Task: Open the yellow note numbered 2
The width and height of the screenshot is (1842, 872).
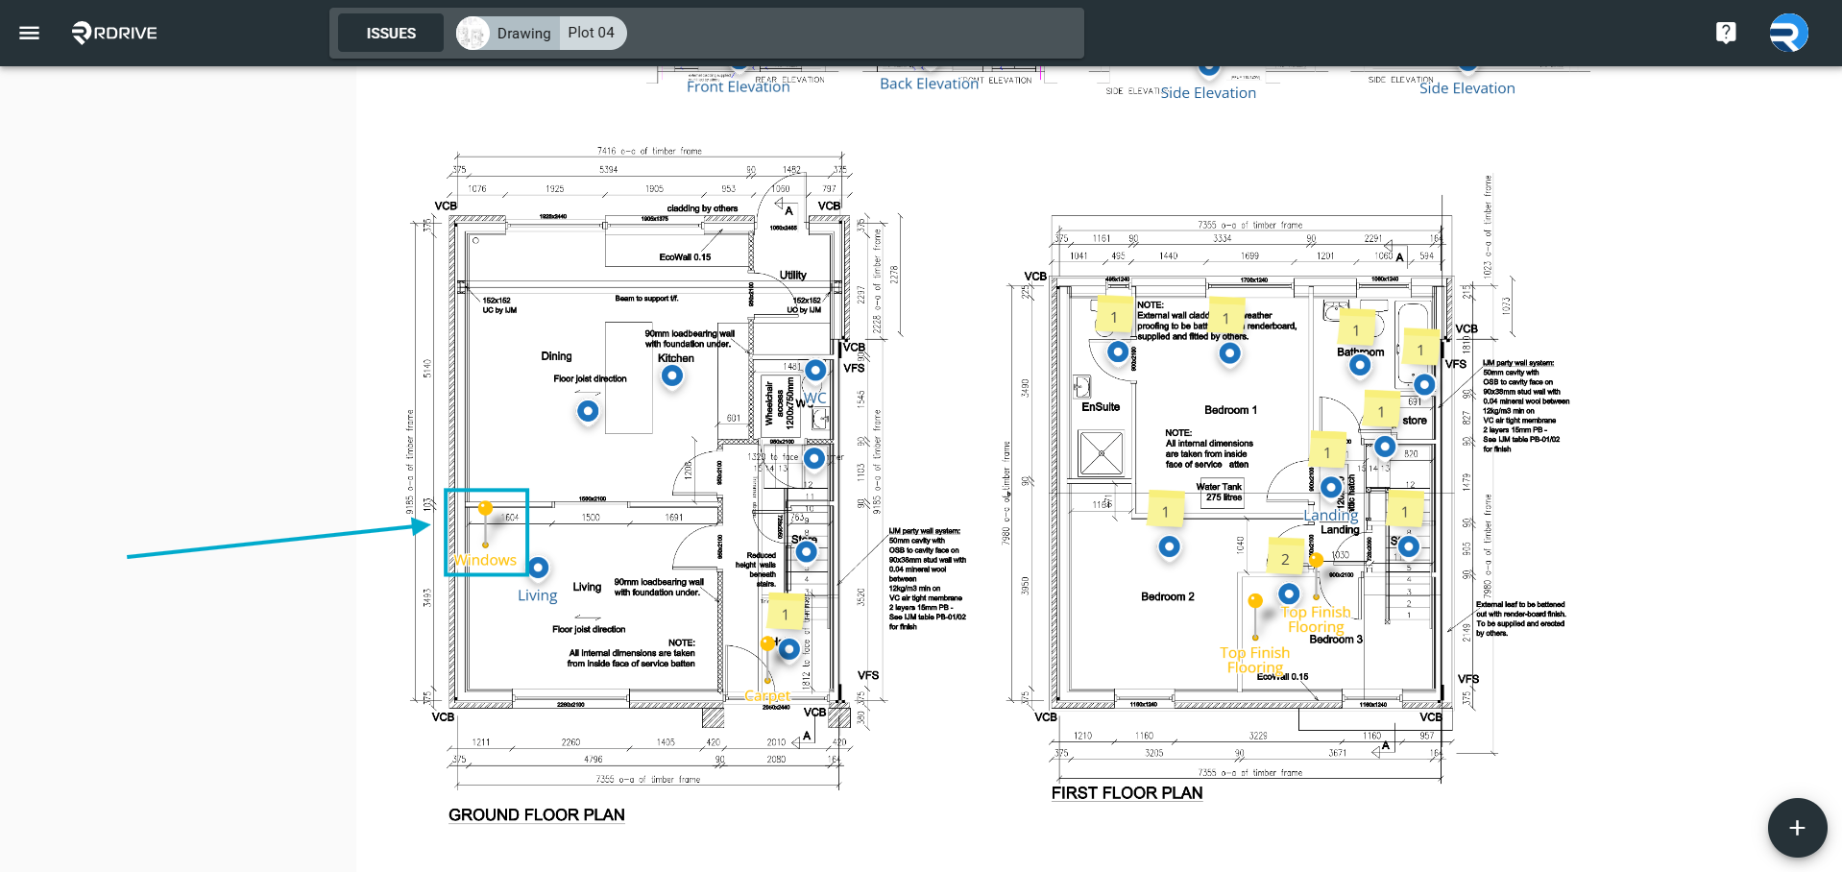Action: click(1285, 559)
